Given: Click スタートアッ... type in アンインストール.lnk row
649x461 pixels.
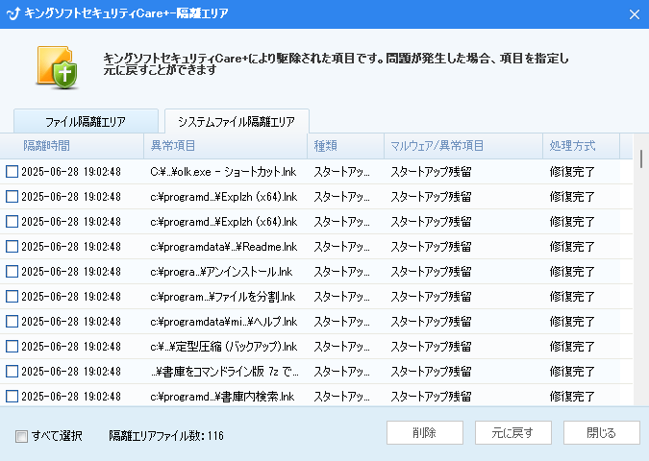Looking at the screenshot, I should coord(341,272).
